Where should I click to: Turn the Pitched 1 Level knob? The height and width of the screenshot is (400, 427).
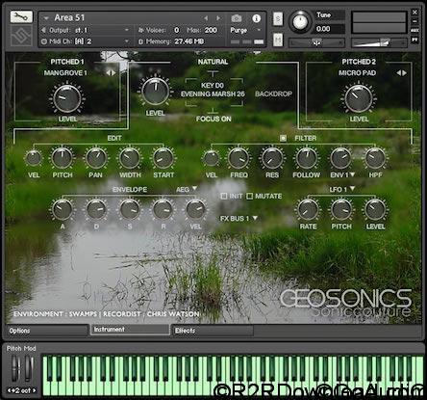tap(67, 98)
